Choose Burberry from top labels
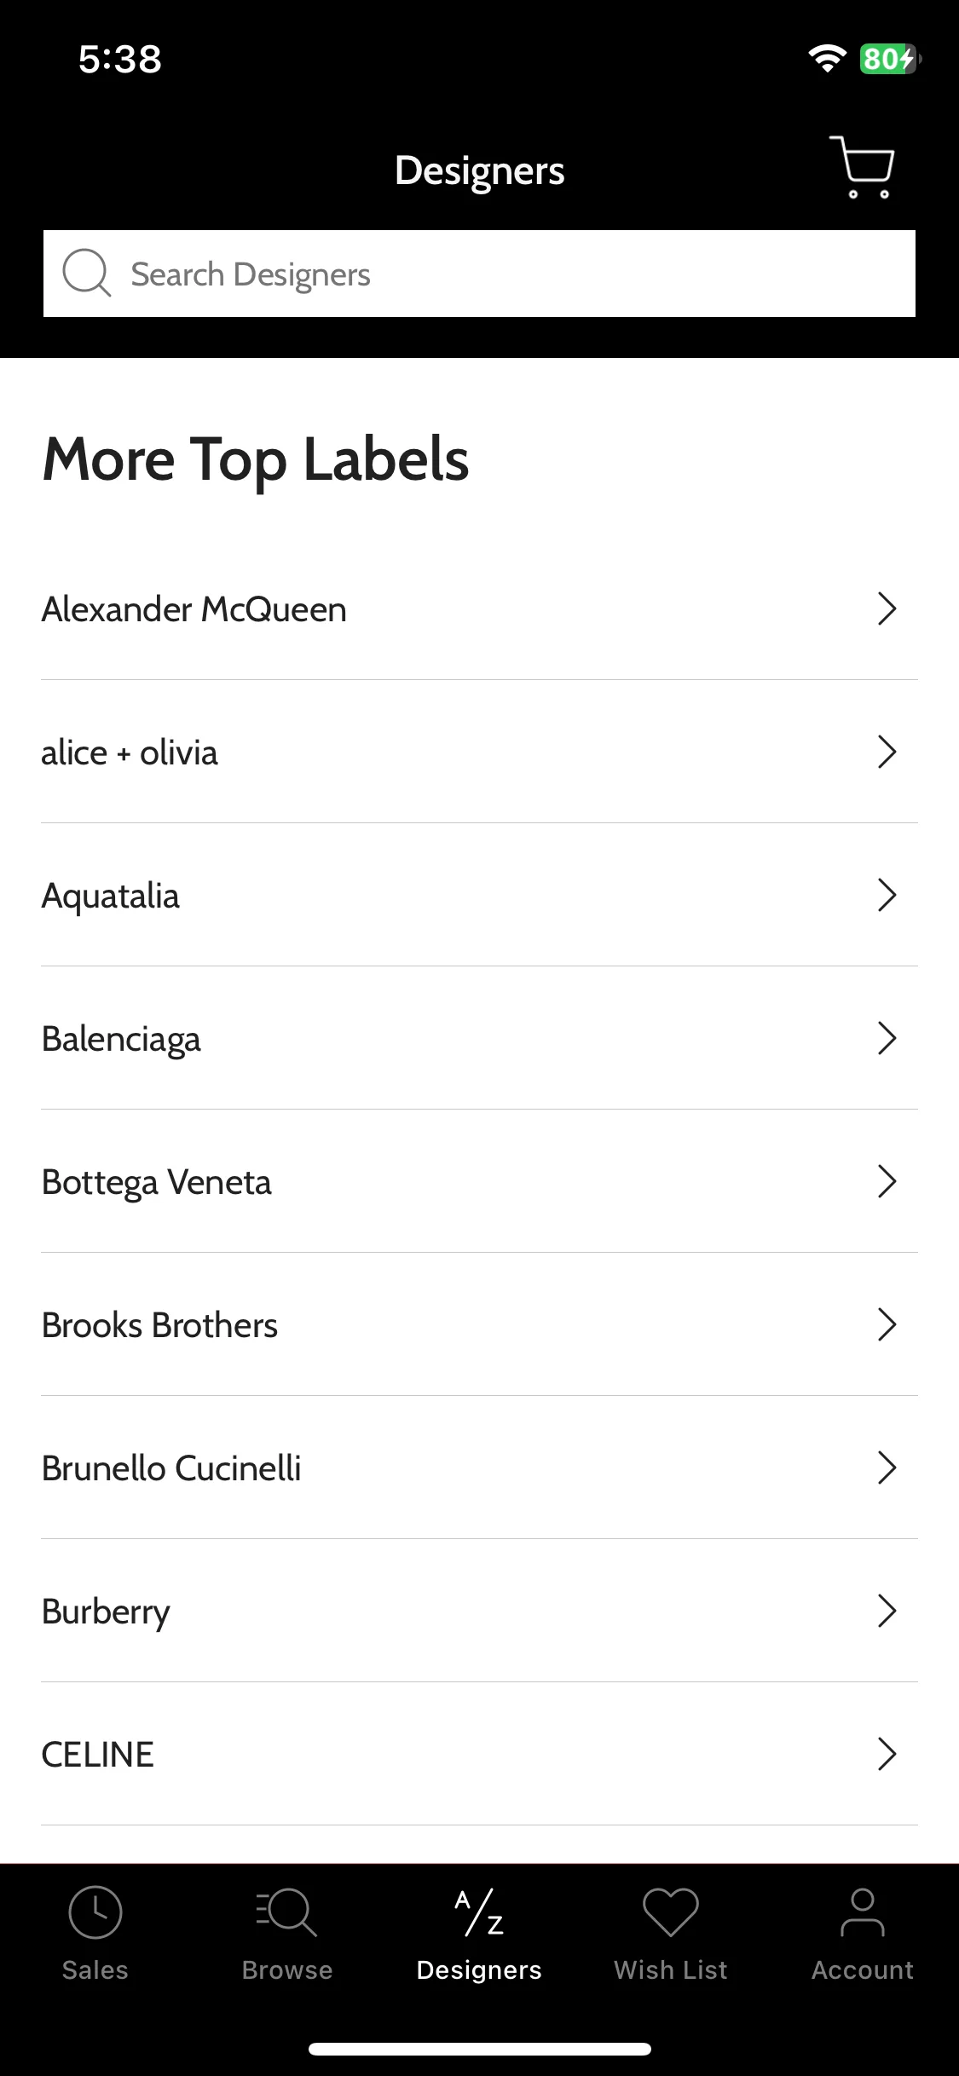Image resolution: width=959 pixels, height=2076 pixels. 479,1611
